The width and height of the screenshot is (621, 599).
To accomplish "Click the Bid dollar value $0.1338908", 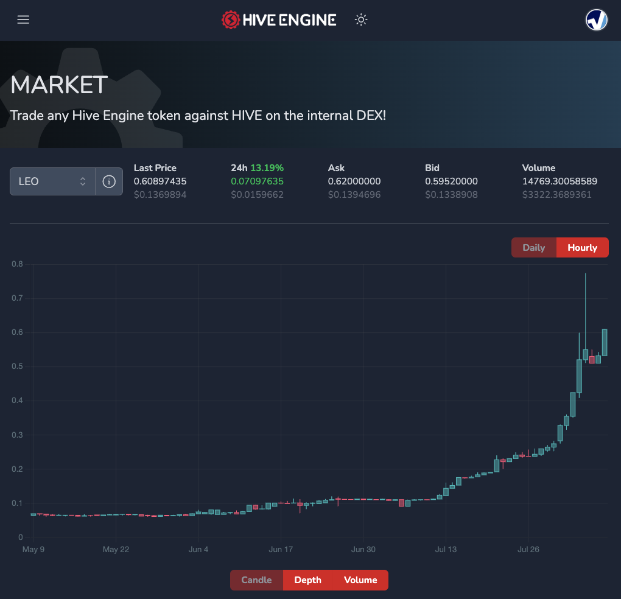I will click(x=451, y=195).
